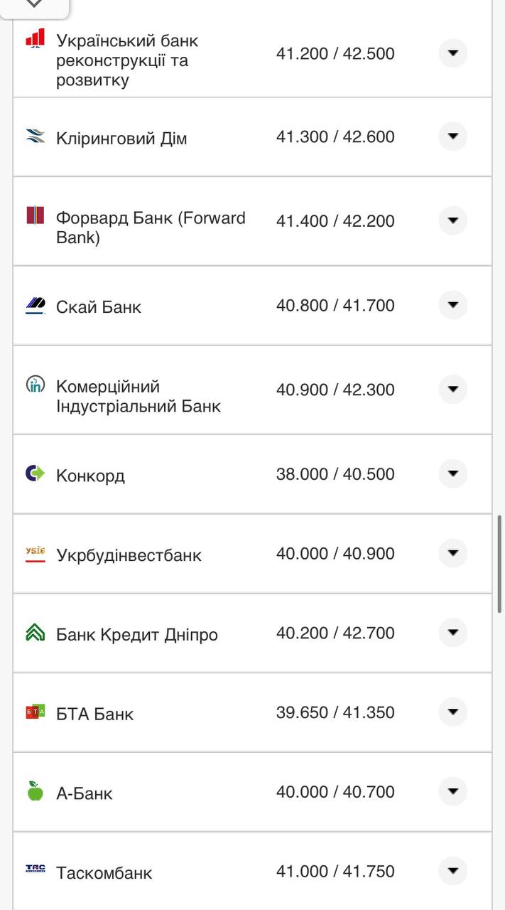Select the 41.400 / 42.200 rate text for Форвард Банк
505x910 pixels.
click(335, 220)
